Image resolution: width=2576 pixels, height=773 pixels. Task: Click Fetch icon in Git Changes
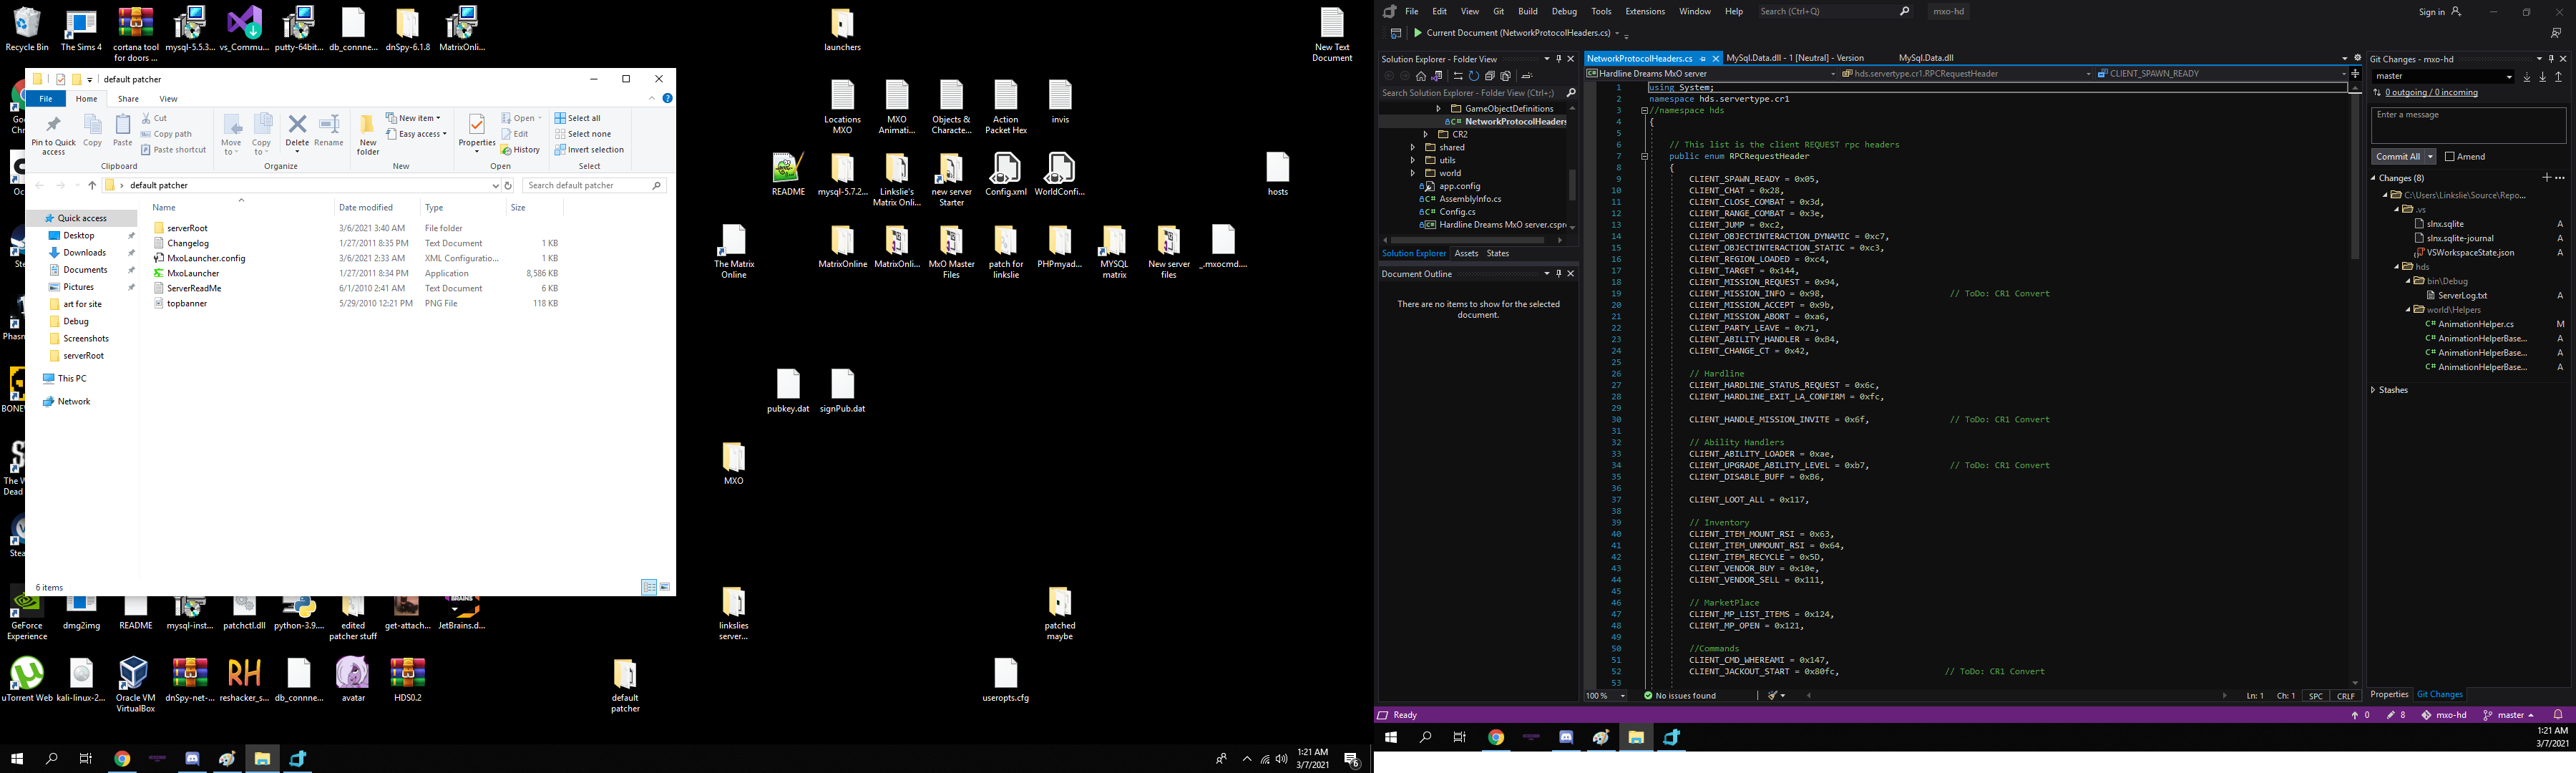click(2527, 77)
